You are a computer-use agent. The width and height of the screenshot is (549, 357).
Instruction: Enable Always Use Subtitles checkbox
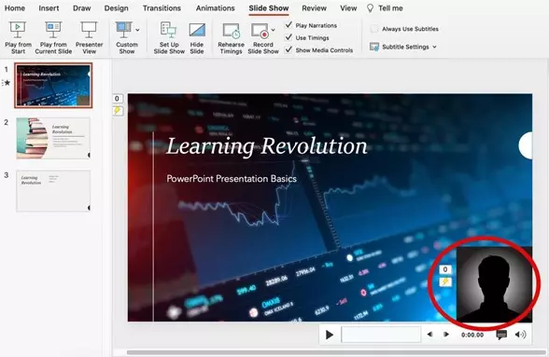pos(374,29)
